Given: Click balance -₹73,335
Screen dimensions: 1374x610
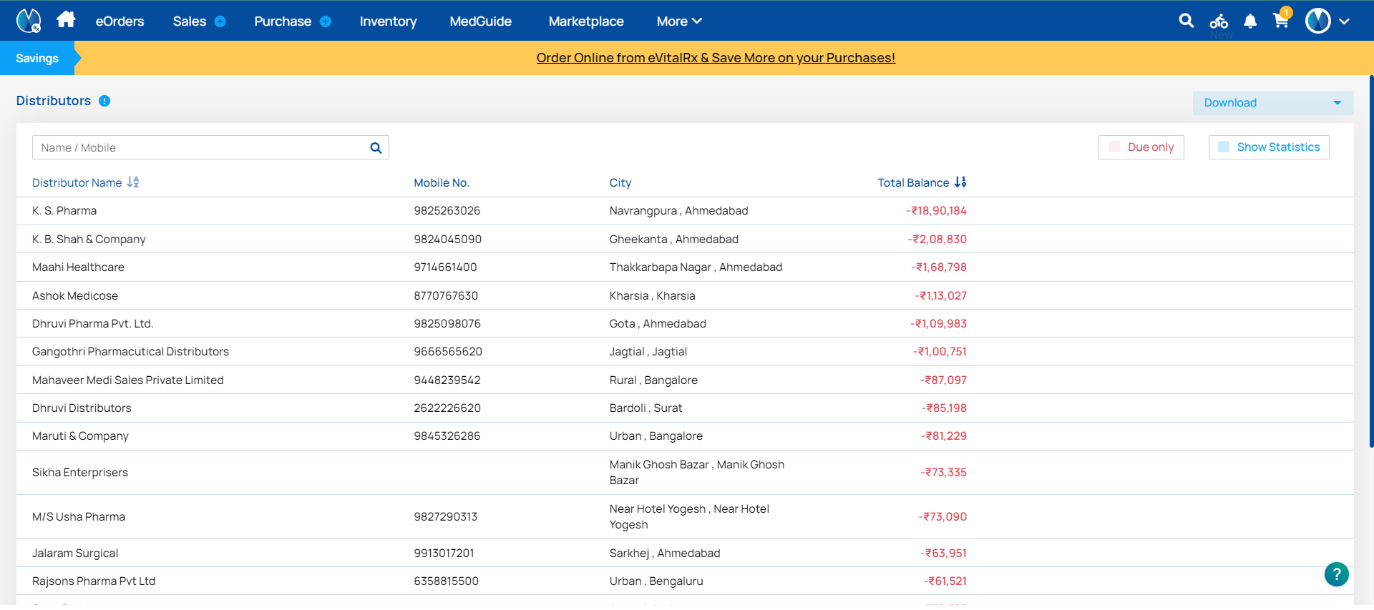Looking at the screenshot, I should coord(943,473).
